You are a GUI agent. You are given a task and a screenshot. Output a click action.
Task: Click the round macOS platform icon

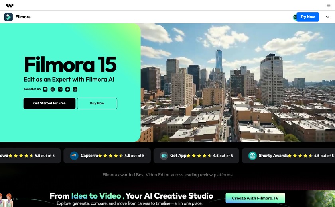click(53, 89)
